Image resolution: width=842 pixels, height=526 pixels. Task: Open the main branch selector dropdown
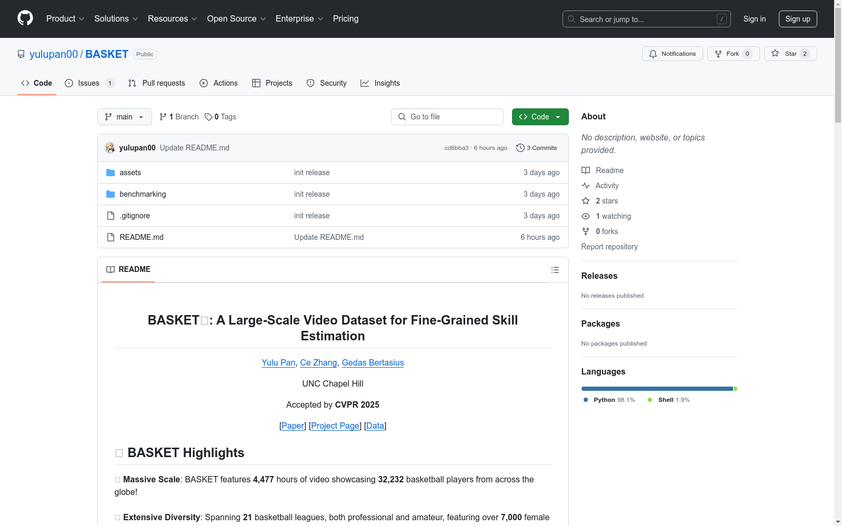point(125,117)
